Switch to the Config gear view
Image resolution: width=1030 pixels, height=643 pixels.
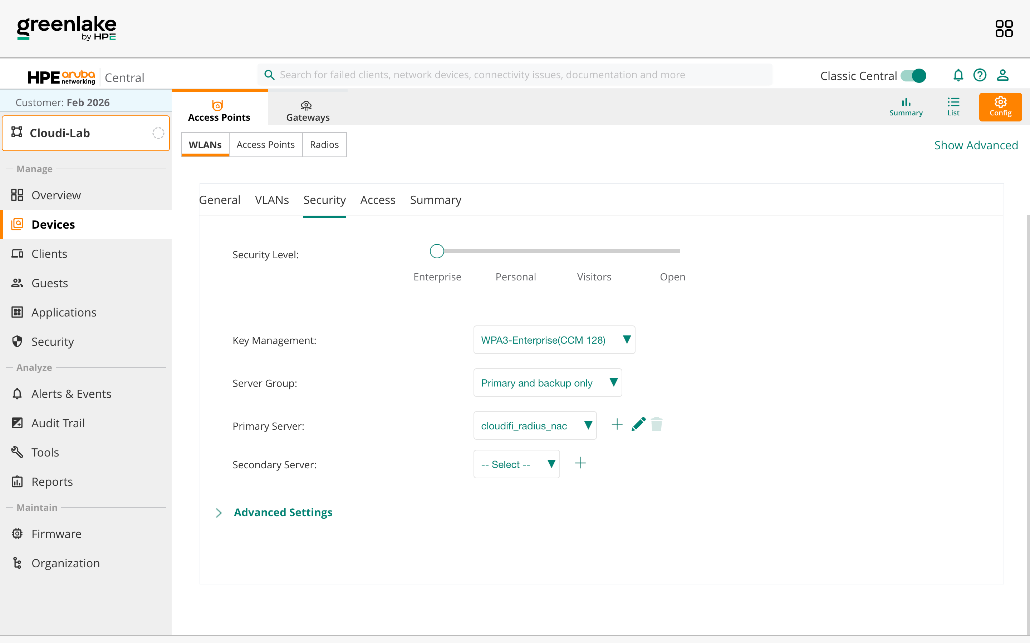[1000, 107]
